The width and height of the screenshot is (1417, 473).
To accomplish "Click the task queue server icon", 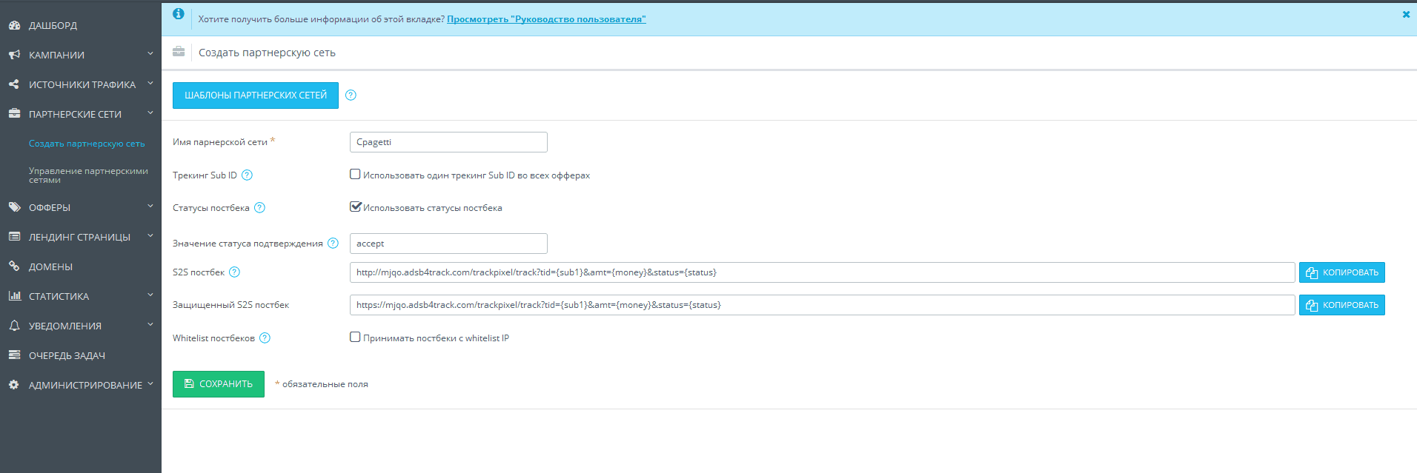I will click(14, 355).
